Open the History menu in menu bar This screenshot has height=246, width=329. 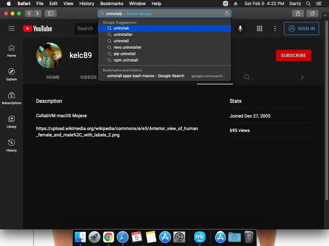point(87,4)
